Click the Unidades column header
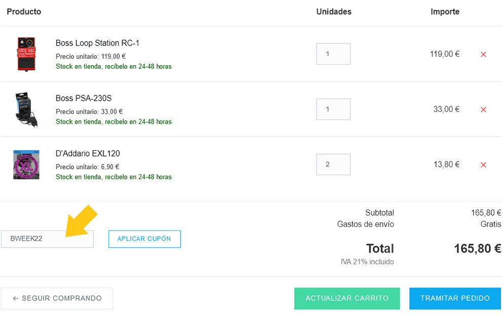Viewport: 504px width, 315px height. 334,12
